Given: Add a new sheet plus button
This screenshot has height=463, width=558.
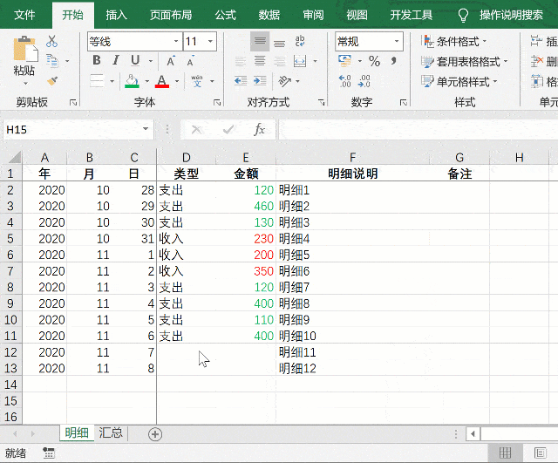Looking at the screenshot, I should tap(155, 434).
